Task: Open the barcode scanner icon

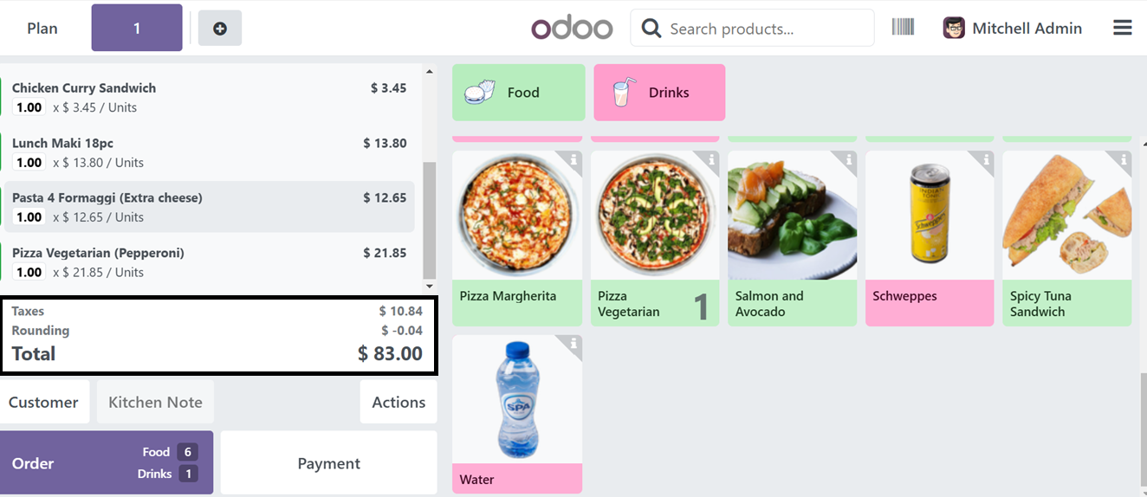Action: (903, 28)
